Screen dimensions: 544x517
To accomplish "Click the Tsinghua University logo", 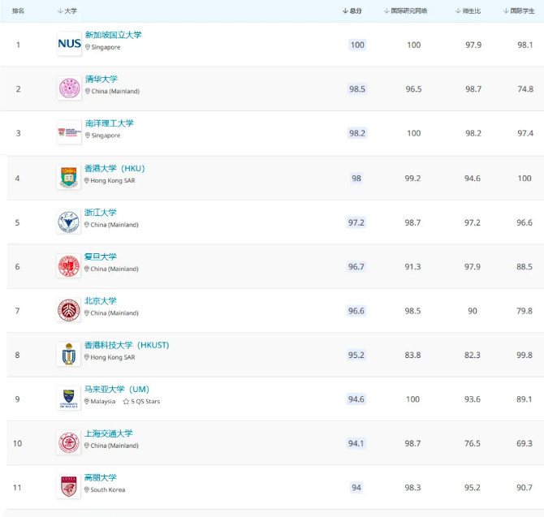I will point(69,88).
